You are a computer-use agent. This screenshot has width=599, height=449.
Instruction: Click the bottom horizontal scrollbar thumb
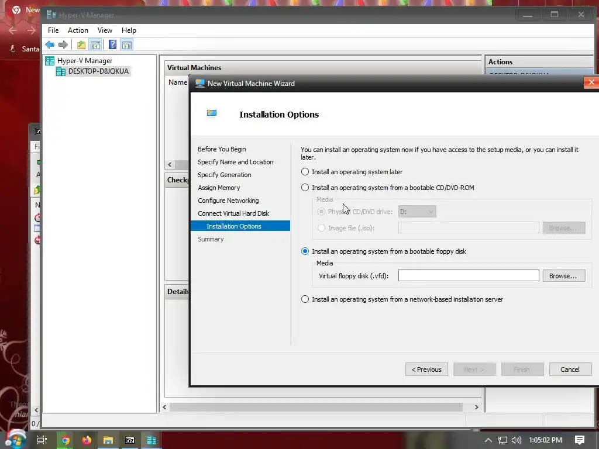pyautogui.click(x=316, y=407)
